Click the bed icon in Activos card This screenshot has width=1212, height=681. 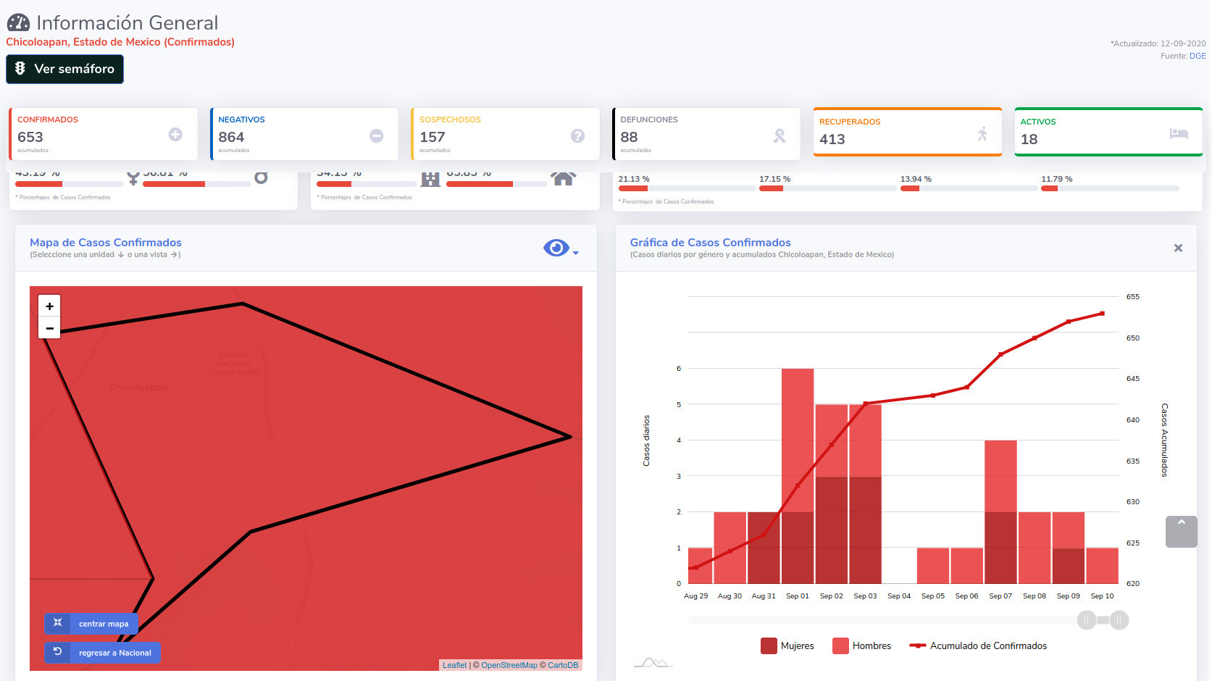tap(1179, 133)
